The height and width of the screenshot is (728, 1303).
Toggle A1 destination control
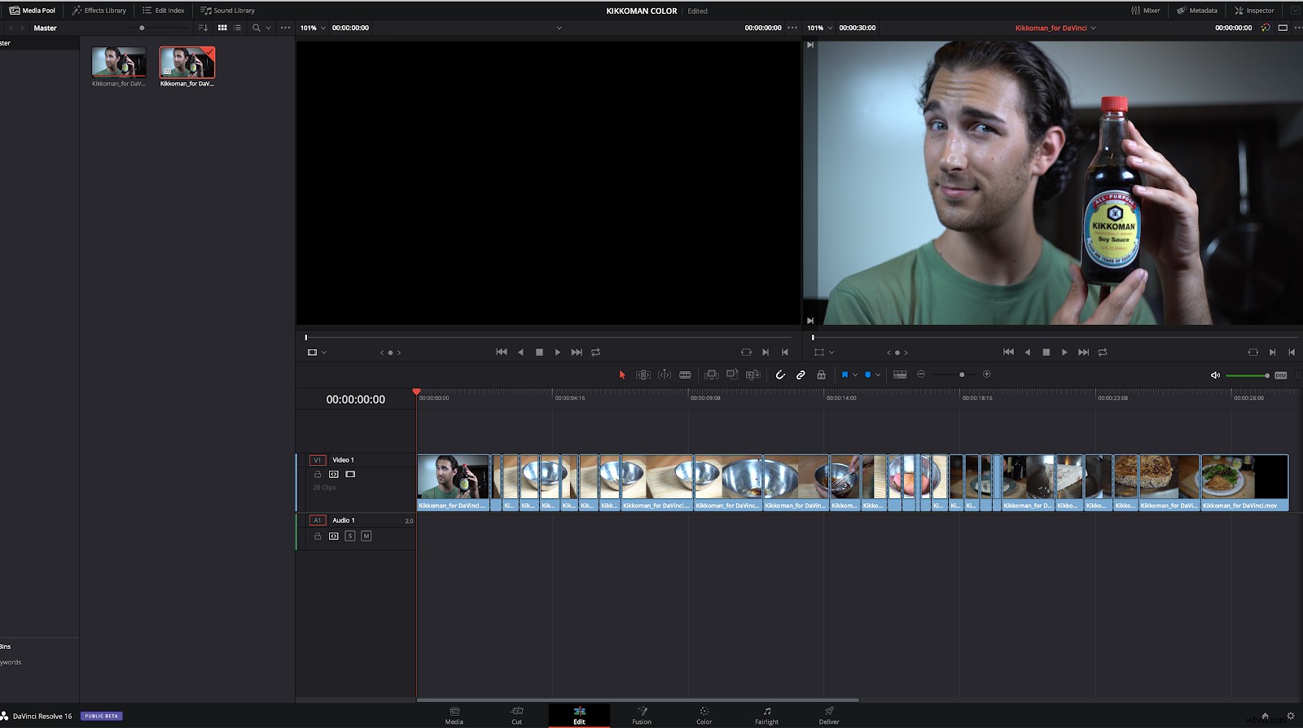point(318,520)
